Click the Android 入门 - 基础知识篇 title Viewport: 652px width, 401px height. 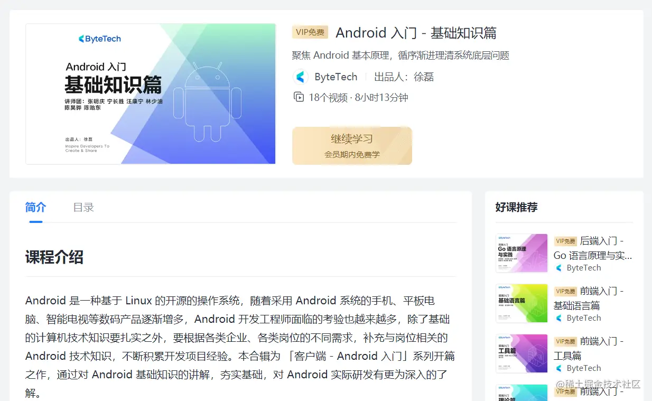[x=416, y=33]
